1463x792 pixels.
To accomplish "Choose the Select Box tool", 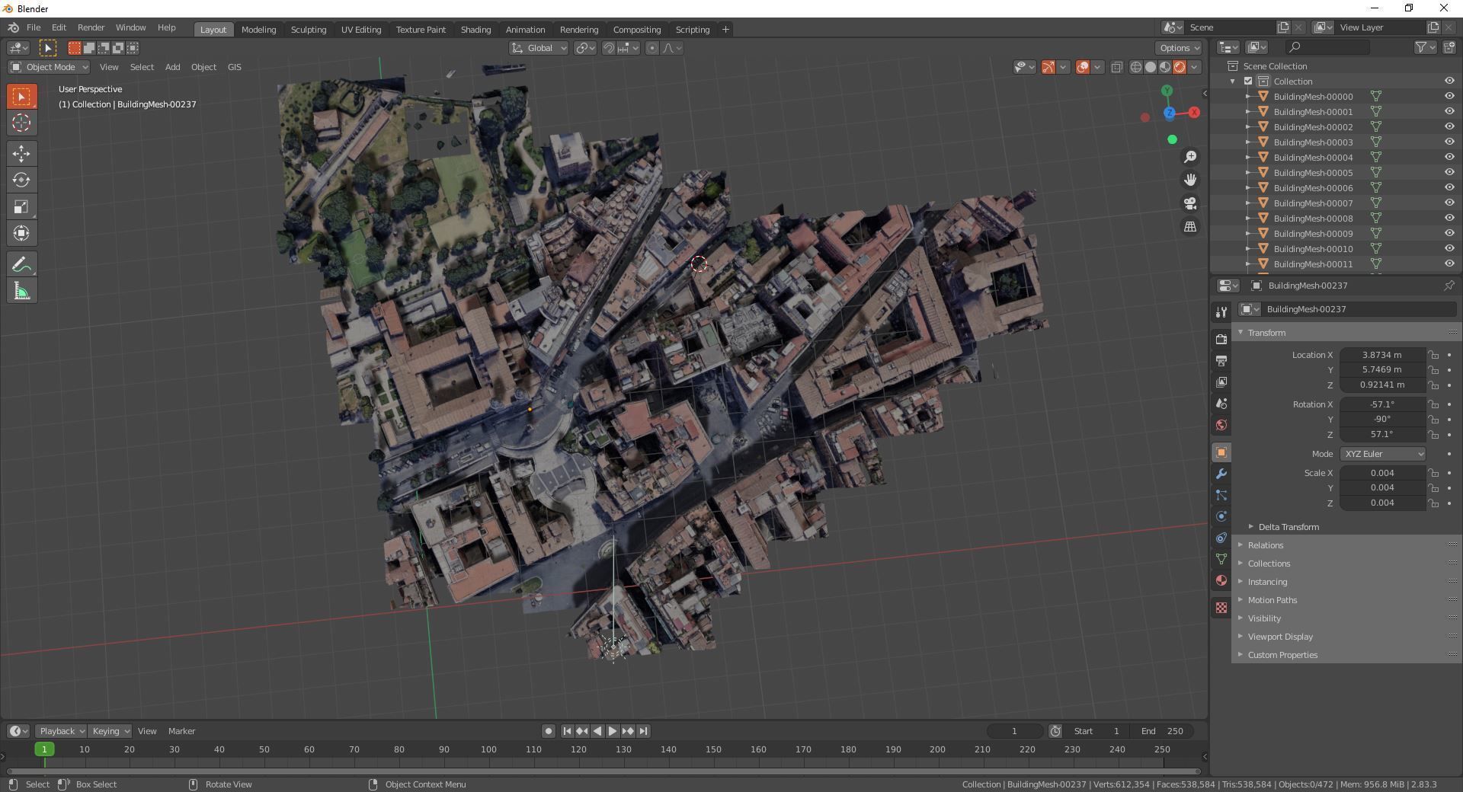I will coord(21,96).
